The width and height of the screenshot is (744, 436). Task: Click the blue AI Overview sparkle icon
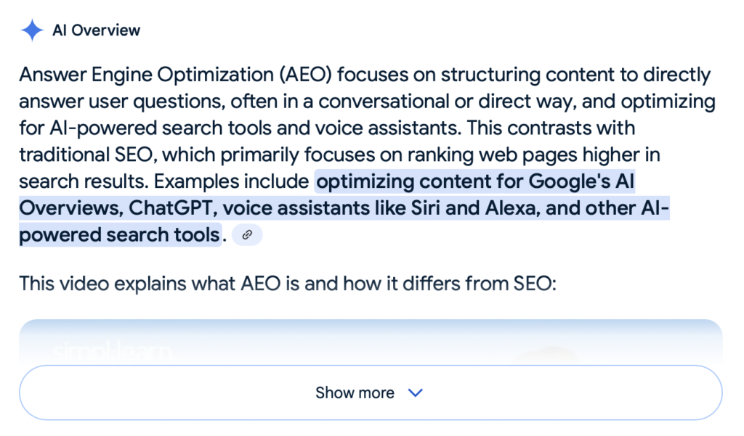(32, 30)
